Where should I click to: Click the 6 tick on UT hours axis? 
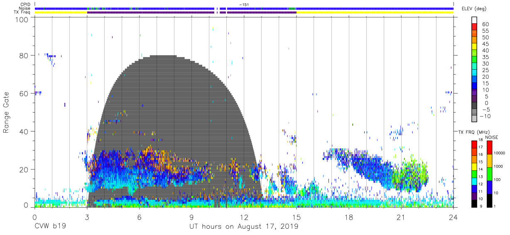tap(140, 217)
